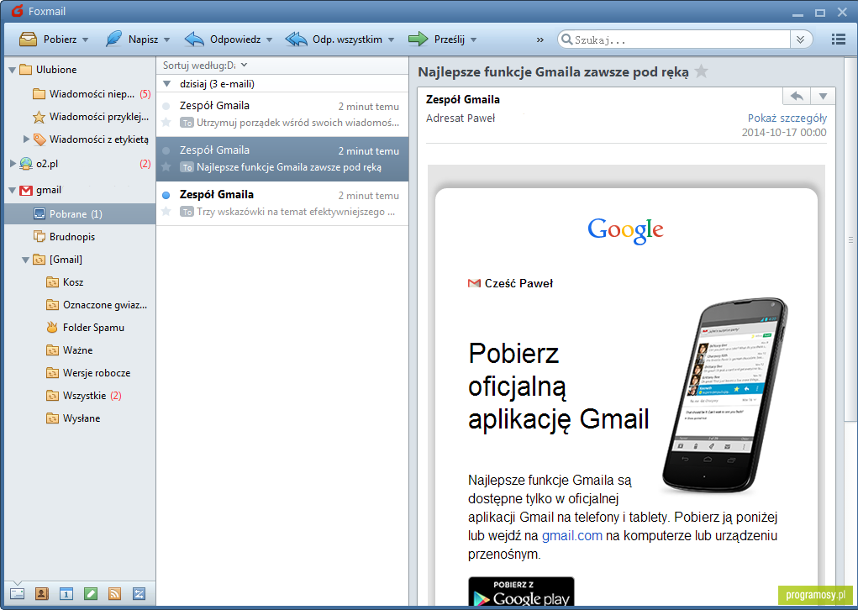This screenshot has width=858, height=610.
Task: Click the Pobierz mail icon in the toolbar
Action: coord(28,39)
